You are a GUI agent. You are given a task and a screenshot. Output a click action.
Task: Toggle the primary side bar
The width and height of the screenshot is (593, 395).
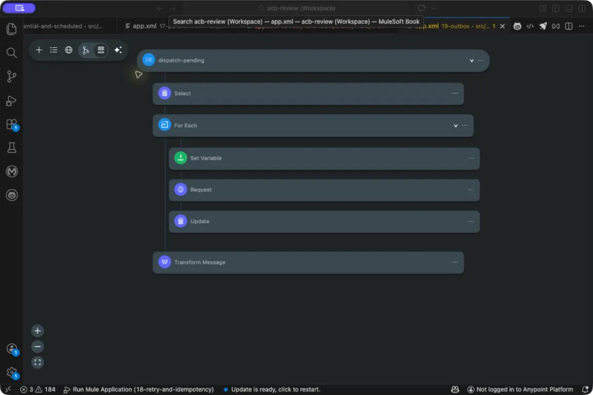[x=556, y=8]
